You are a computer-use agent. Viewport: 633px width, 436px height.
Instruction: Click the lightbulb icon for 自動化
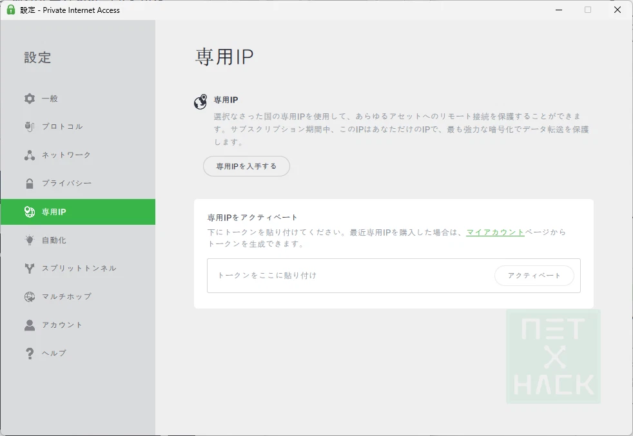(30, 240)
